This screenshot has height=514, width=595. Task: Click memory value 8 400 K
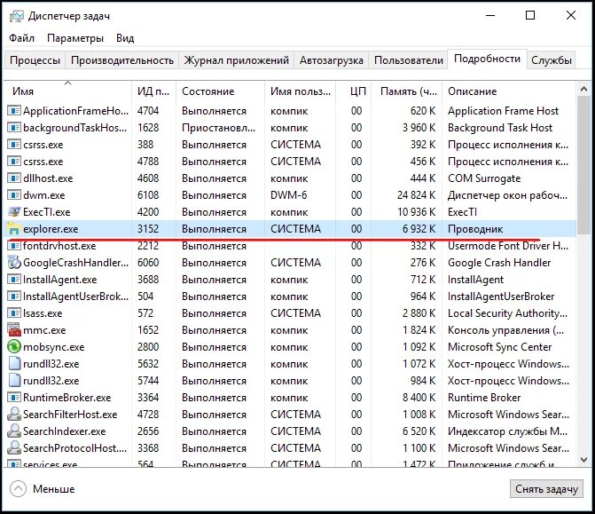coord(419,398)
